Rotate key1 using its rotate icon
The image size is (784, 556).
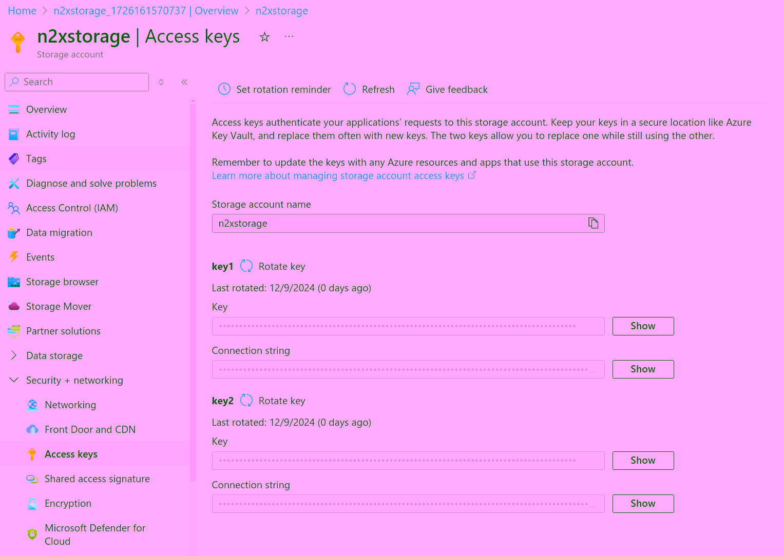click(x=246, y=266)
